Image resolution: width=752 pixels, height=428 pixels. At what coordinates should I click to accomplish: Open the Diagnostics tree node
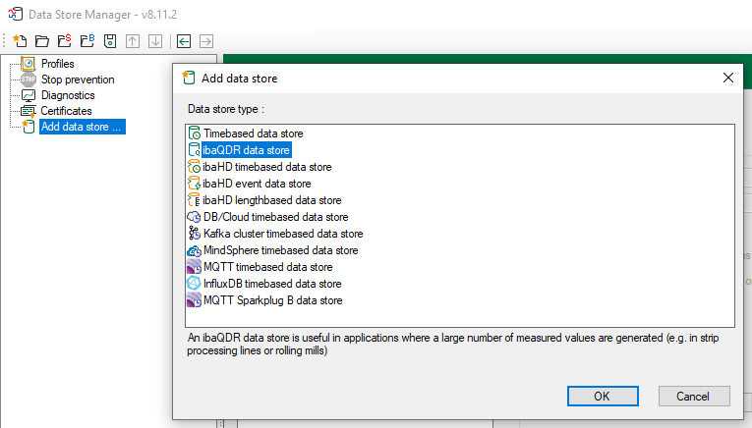click(x=68, y=95)
